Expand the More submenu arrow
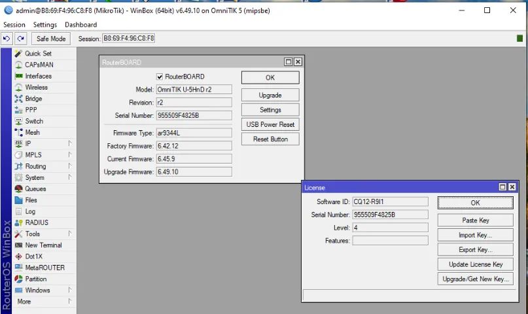Screen dimensions: 528x314 (70, 301)
